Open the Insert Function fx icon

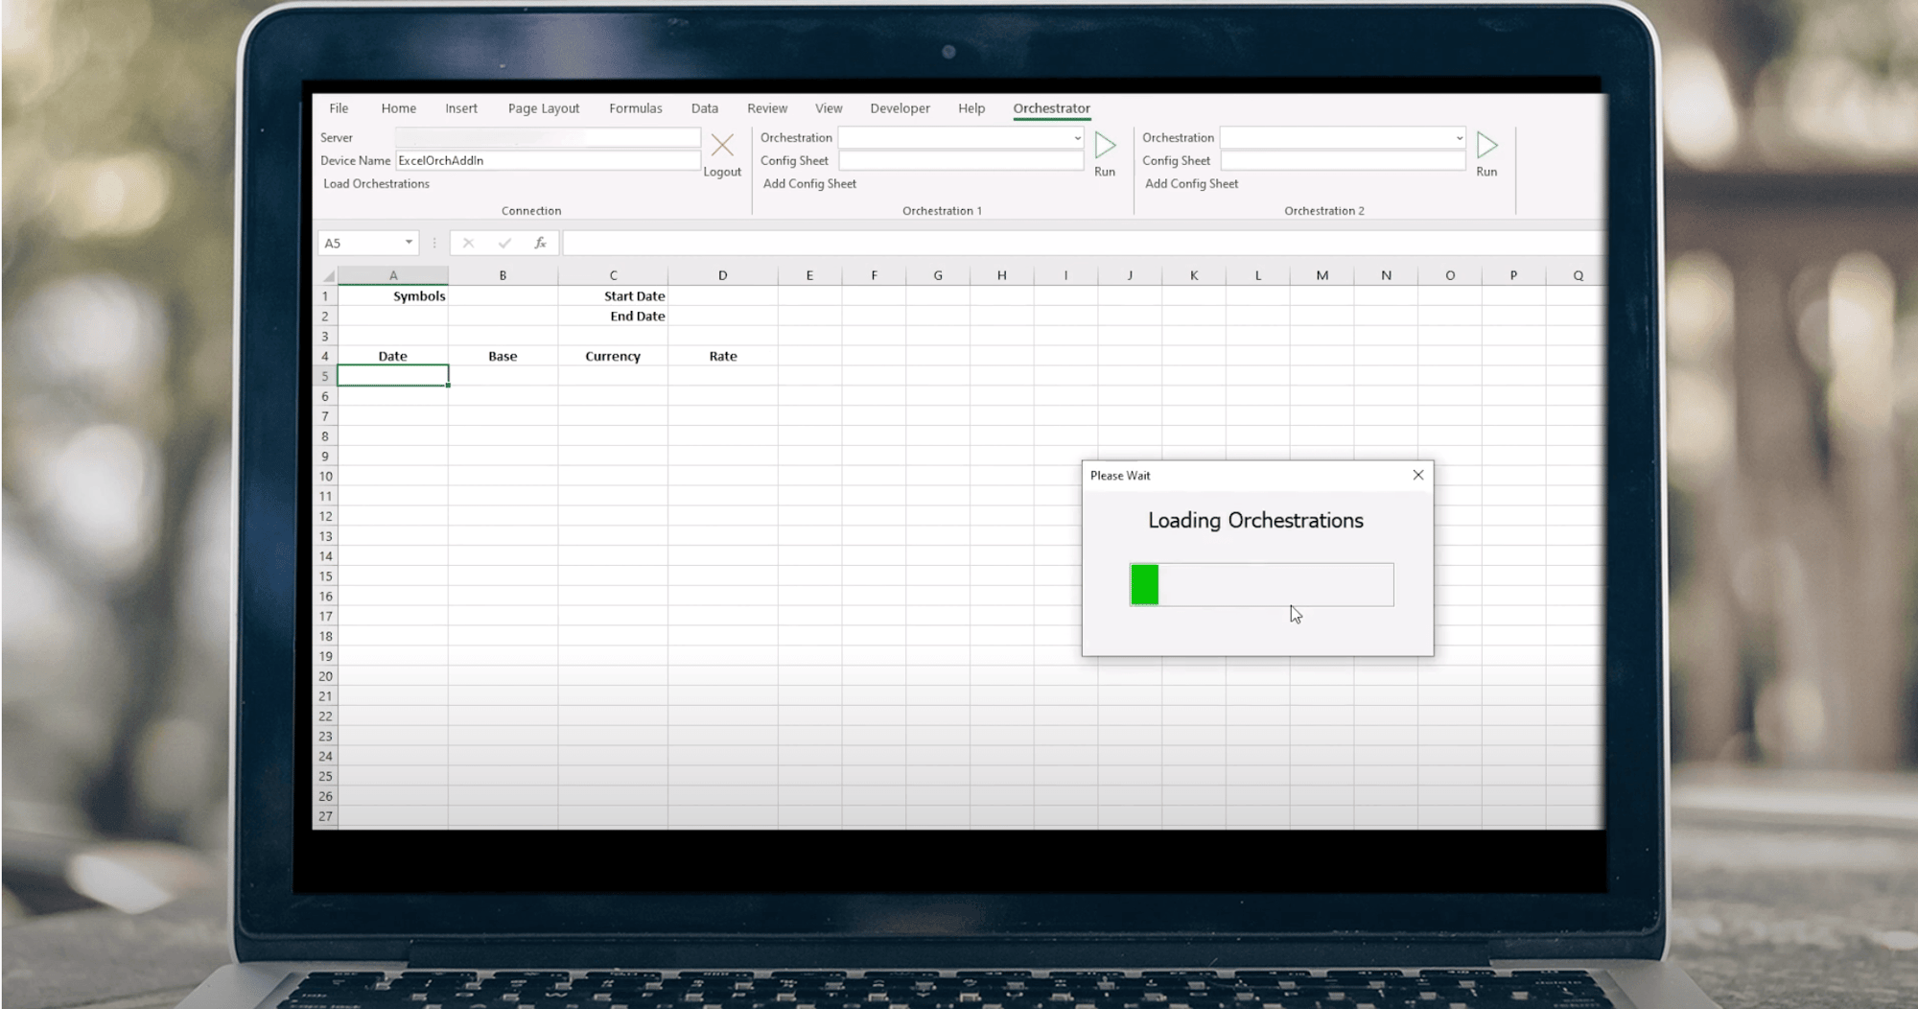click(540, 243)
